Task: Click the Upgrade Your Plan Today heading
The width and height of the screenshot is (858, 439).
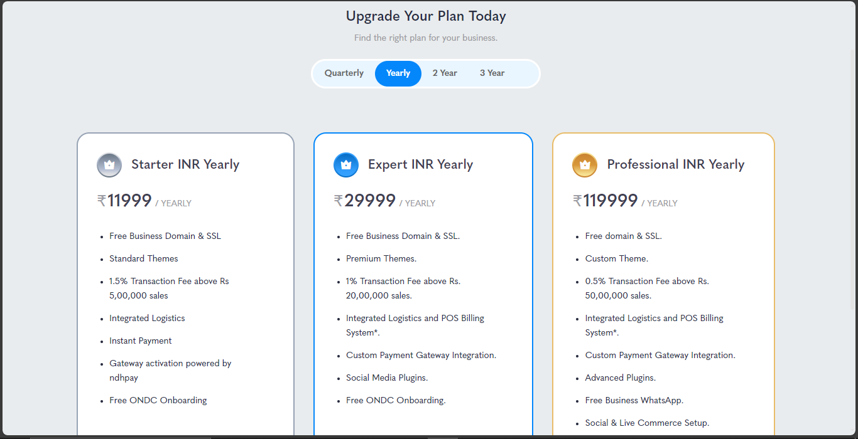Action: (426, 16)
